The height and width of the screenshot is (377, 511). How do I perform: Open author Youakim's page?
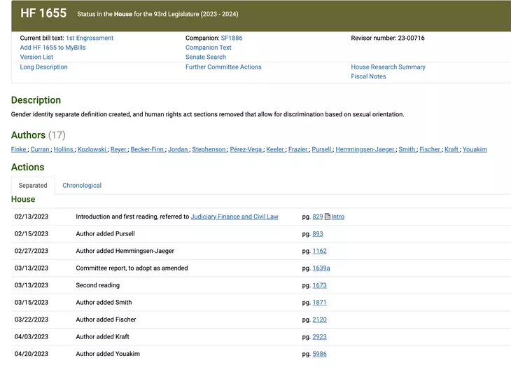tap(475, 149)
